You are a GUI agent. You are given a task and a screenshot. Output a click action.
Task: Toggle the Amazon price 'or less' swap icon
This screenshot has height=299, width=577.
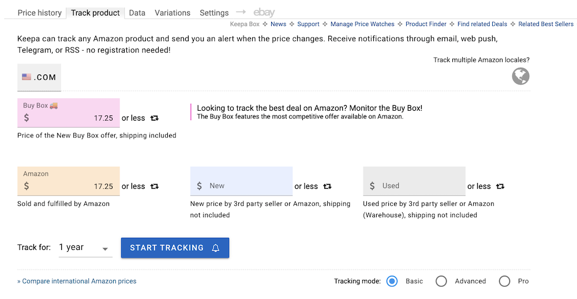point(154,186)
